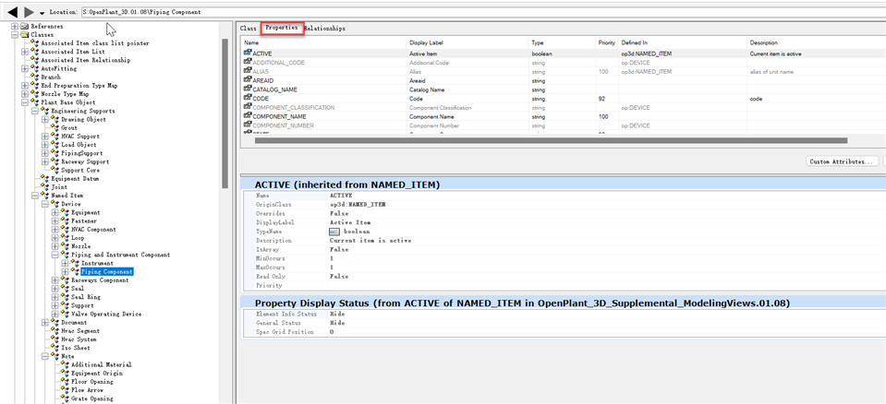Viewport: 886px width, 404px height.
Task: Expand the AutoFitting class node
Action: (x=25, y=69)
